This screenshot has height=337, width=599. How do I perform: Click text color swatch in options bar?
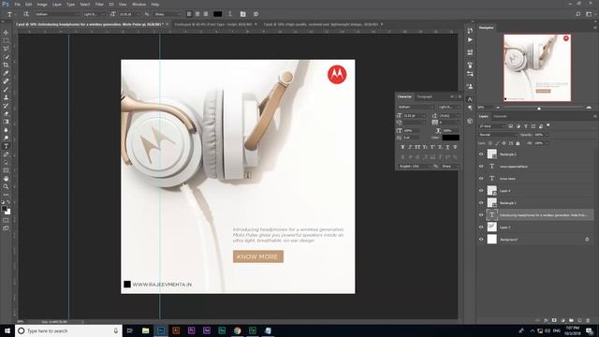click(217, 14)
